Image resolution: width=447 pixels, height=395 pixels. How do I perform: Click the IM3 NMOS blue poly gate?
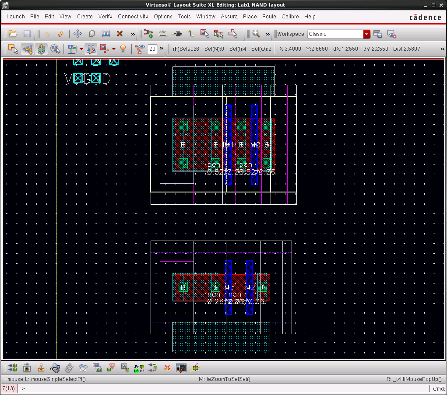pyautogui.click(x=229, y=287)
